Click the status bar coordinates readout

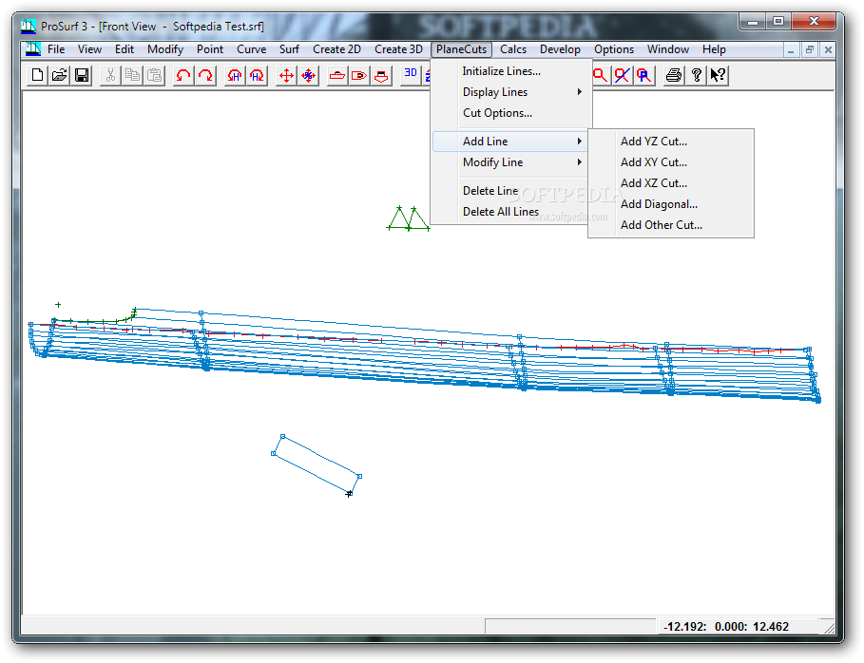(725, 627)
